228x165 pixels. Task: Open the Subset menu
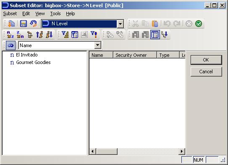click(10, 13)
